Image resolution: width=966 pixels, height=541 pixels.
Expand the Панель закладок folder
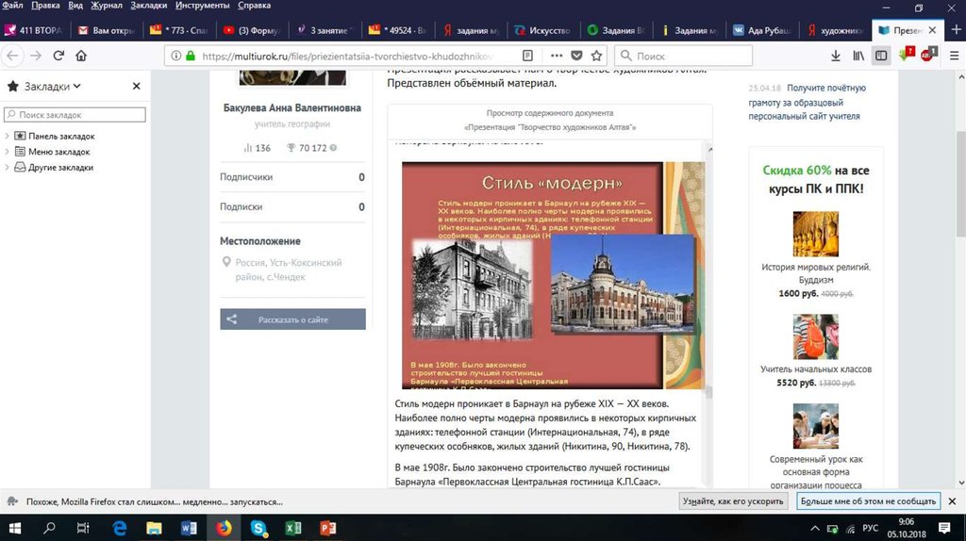pyautogui.click(x=8, y=136)
